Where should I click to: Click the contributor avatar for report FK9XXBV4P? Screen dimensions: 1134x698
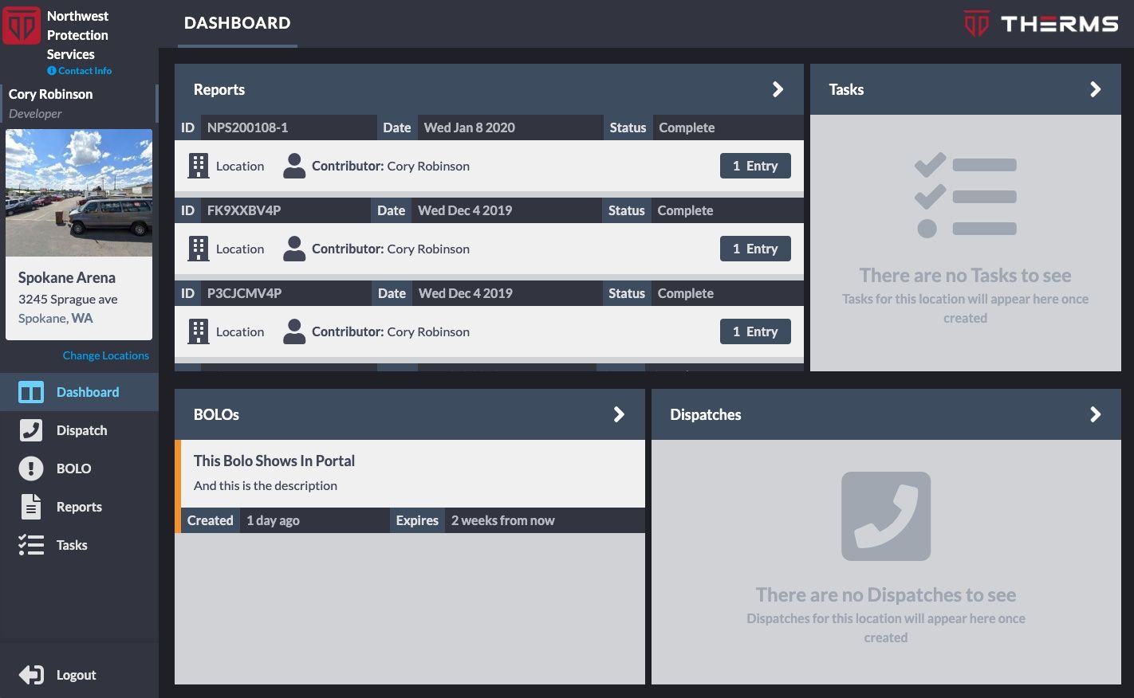click(294, 248)
